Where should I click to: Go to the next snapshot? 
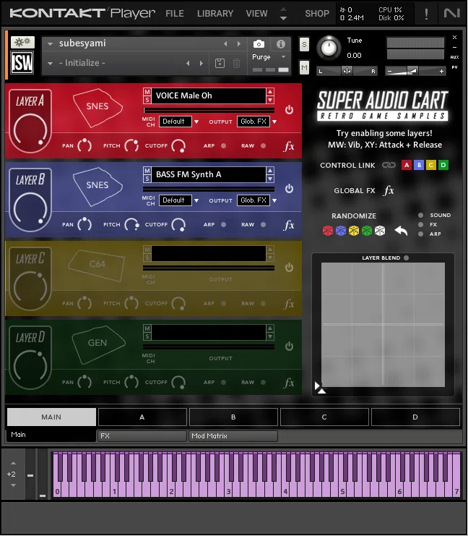click(x=201, y=63)
